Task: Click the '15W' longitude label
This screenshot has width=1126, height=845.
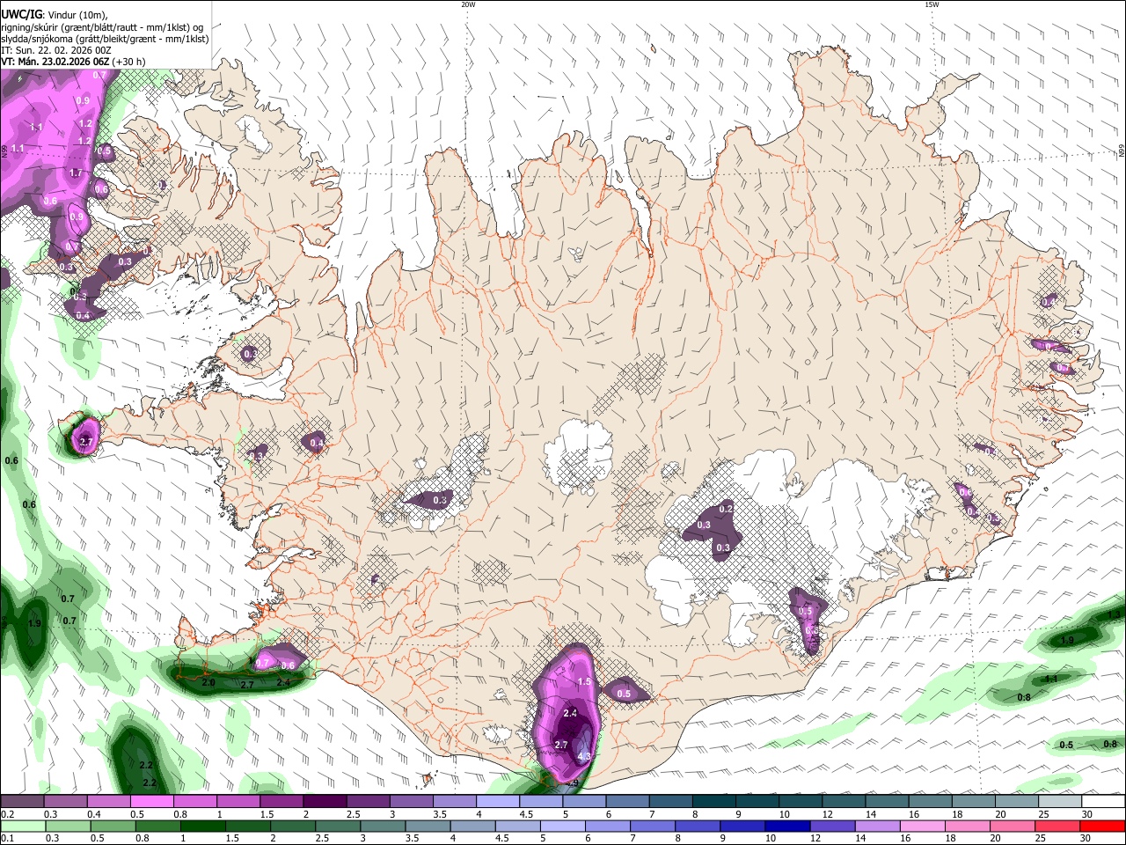Action: pos(932,4)
